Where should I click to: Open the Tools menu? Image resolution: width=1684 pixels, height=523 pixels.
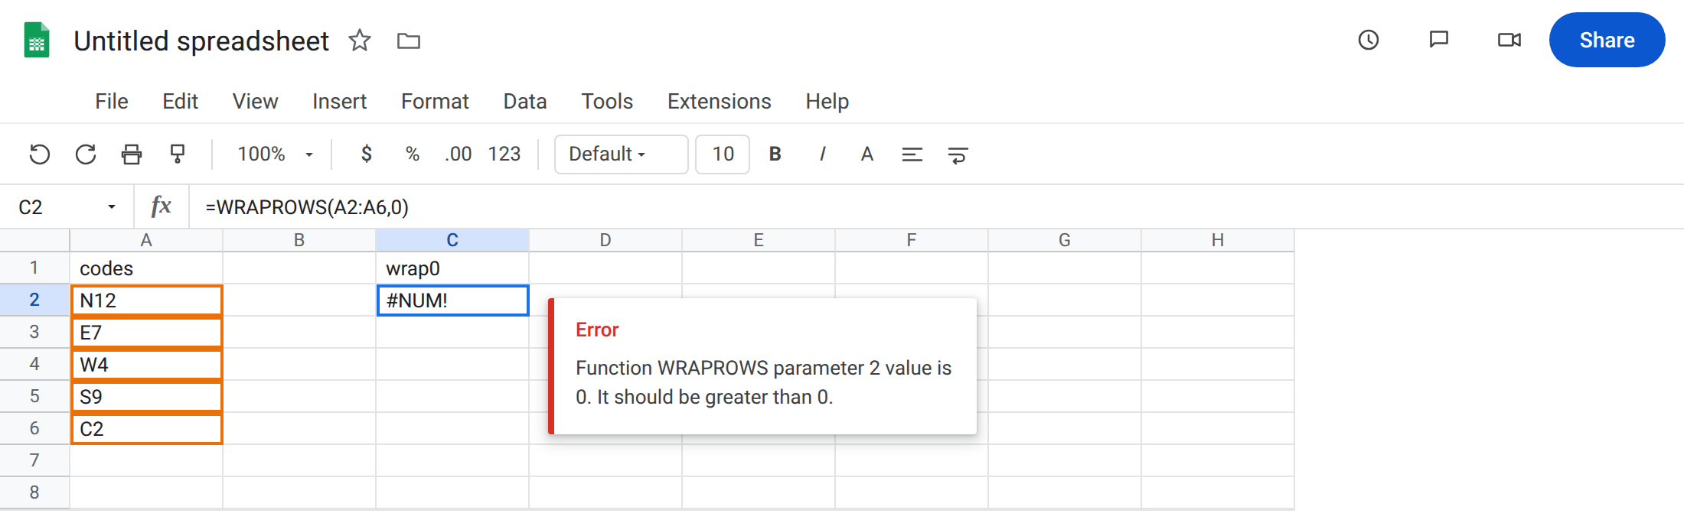click(x=607, y=101)
